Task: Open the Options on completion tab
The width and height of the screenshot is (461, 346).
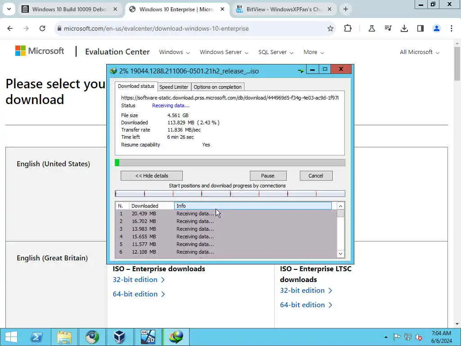Action: (217, 87)
